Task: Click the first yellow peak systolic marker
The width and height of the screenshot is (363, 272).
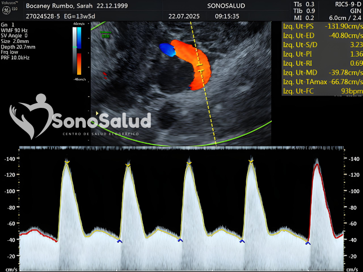Action: coord(67,162)
